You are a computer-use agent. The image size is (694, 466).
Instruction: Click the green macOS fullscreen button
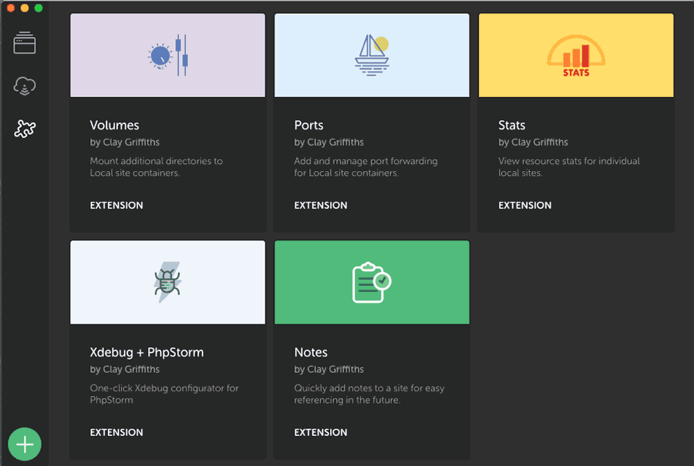(39, 8)
